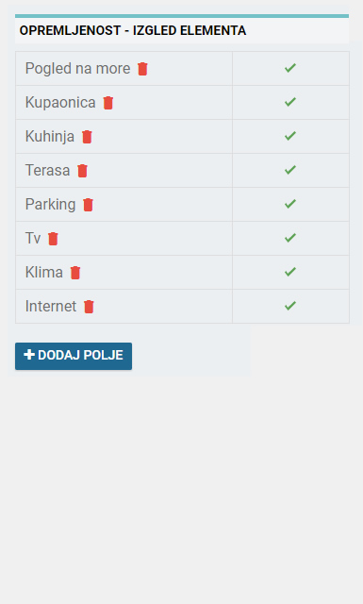Remove Internet using its trash icon

[x=89, y=307]
